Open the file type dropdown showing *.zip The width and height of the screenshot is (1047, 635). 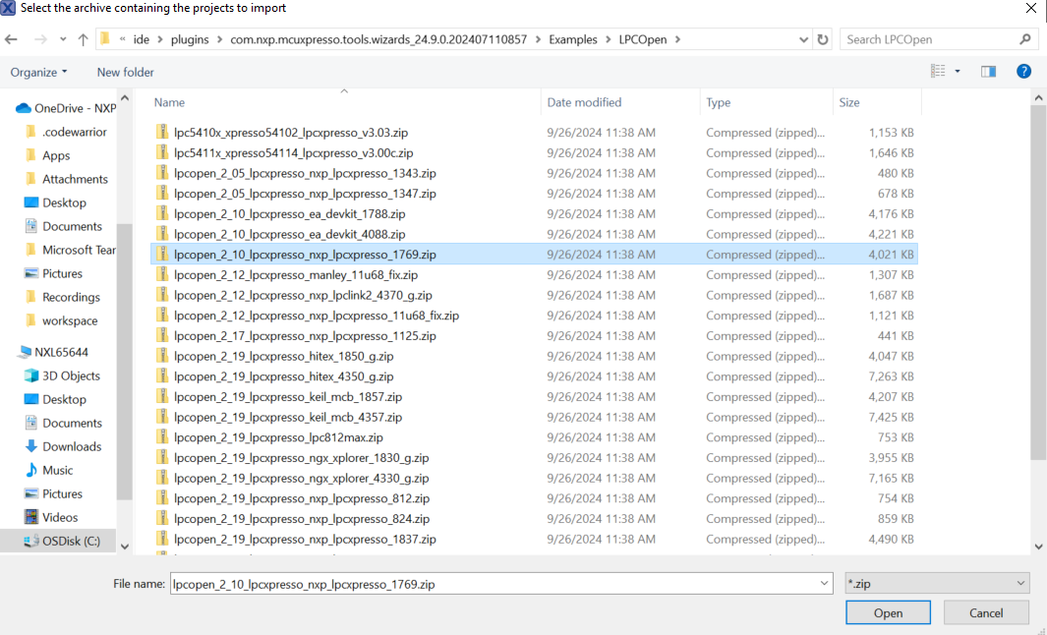tap(936, 583)
